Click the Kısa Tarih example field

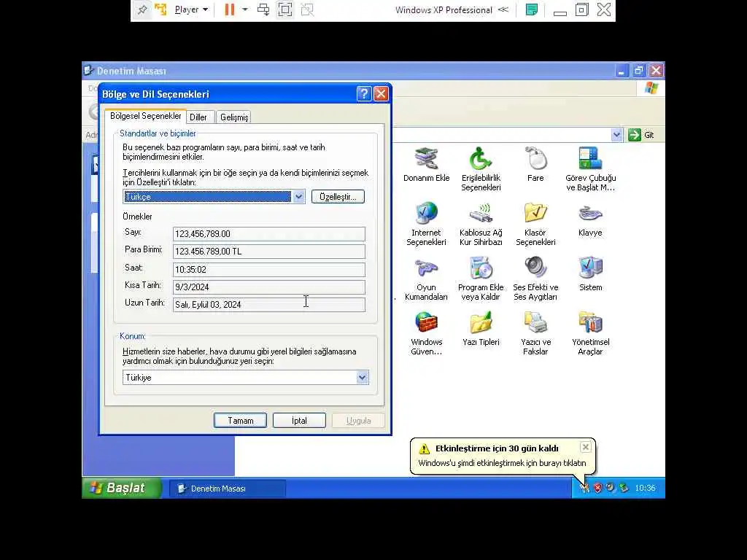[268, 287]
